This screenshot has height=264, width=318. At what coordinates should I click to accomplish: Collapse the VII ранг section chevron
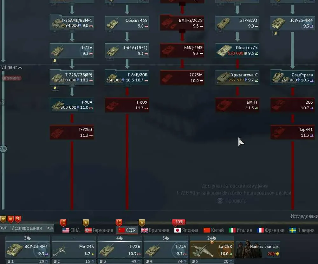(x=20, y=68)
